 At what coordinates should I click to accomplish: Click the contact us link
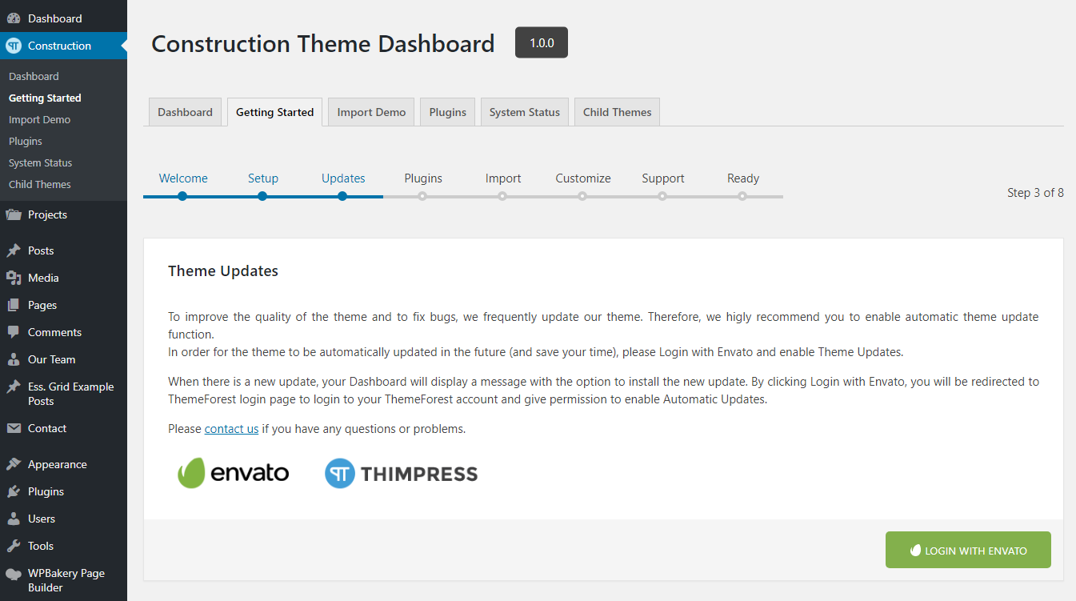pos(231,428)
